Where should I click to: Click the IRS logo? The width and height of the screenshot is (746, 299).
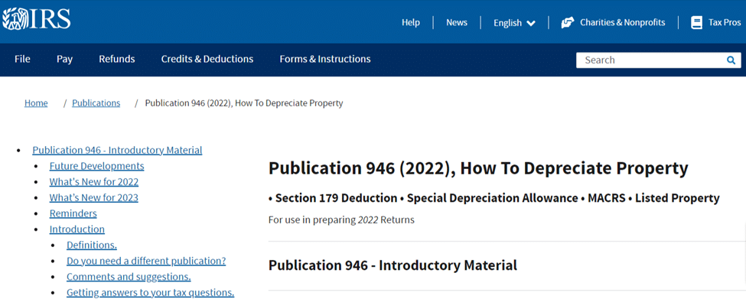click(x=37, y=18)
